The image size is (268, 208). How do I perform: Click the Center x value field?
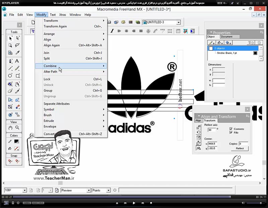click(212, 144)
